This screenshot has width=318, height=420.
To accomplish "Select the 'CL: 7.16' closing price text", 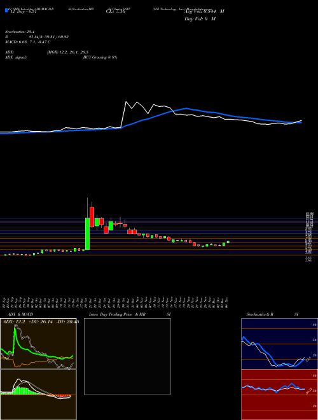I will pos(116,11).
